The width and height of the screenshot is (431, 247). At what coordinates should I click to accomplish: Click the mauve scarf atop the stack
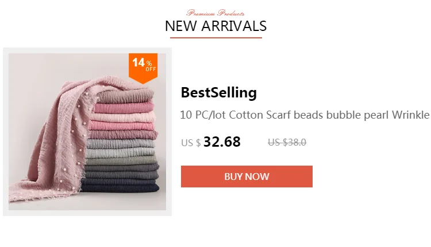coord(125,96)
